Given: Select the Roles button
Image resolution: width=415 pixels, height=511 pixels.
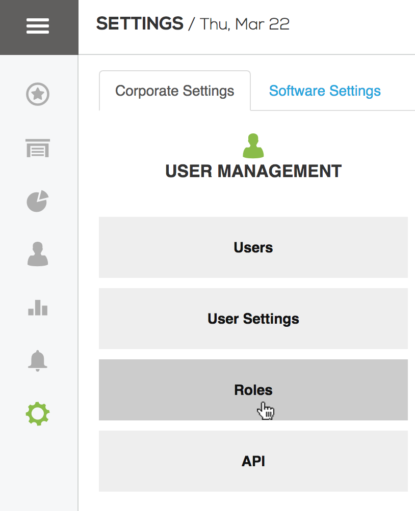Looking at the screenshot, I should (x=253, y=390).
